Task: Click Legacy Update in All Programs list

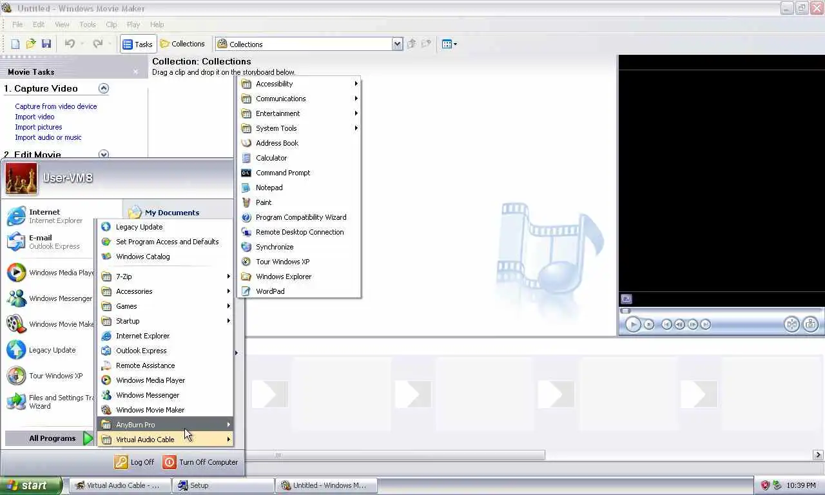Action: pos(166,227)
